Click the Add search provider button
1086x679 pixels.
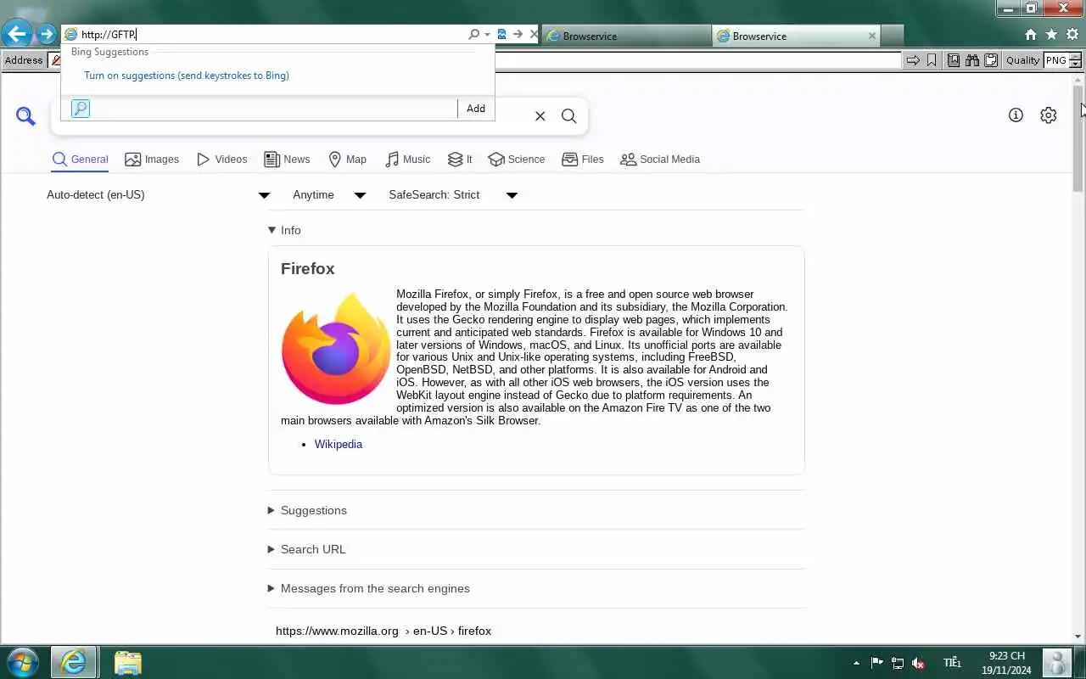476,109
